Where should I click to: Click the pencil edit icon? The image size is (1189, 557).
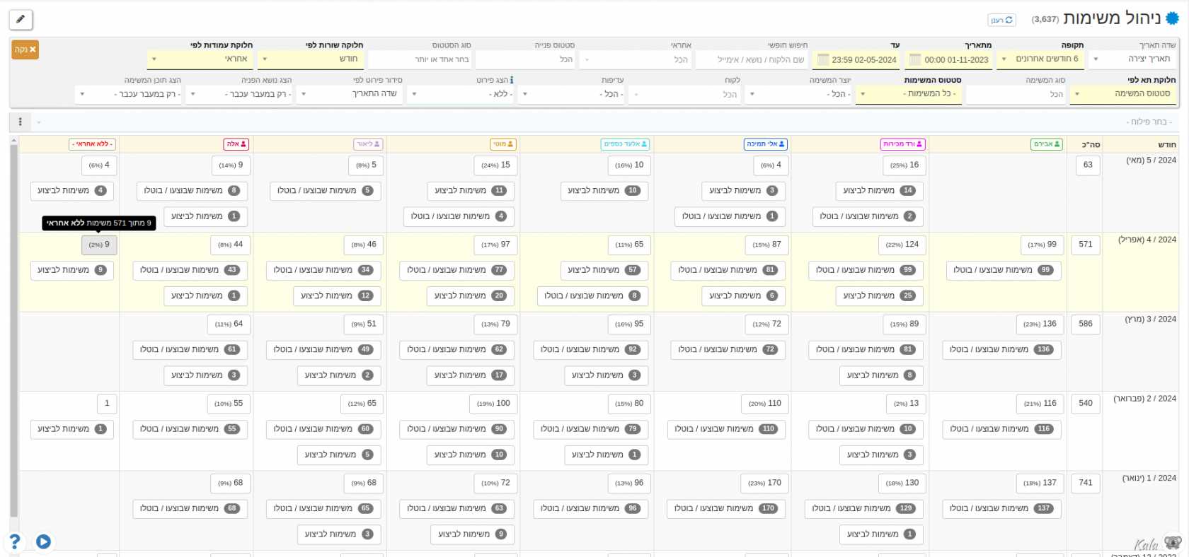click(21, 20)
